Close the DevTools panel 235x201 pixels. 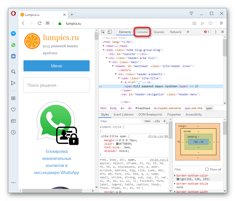(x=223, y=32)
